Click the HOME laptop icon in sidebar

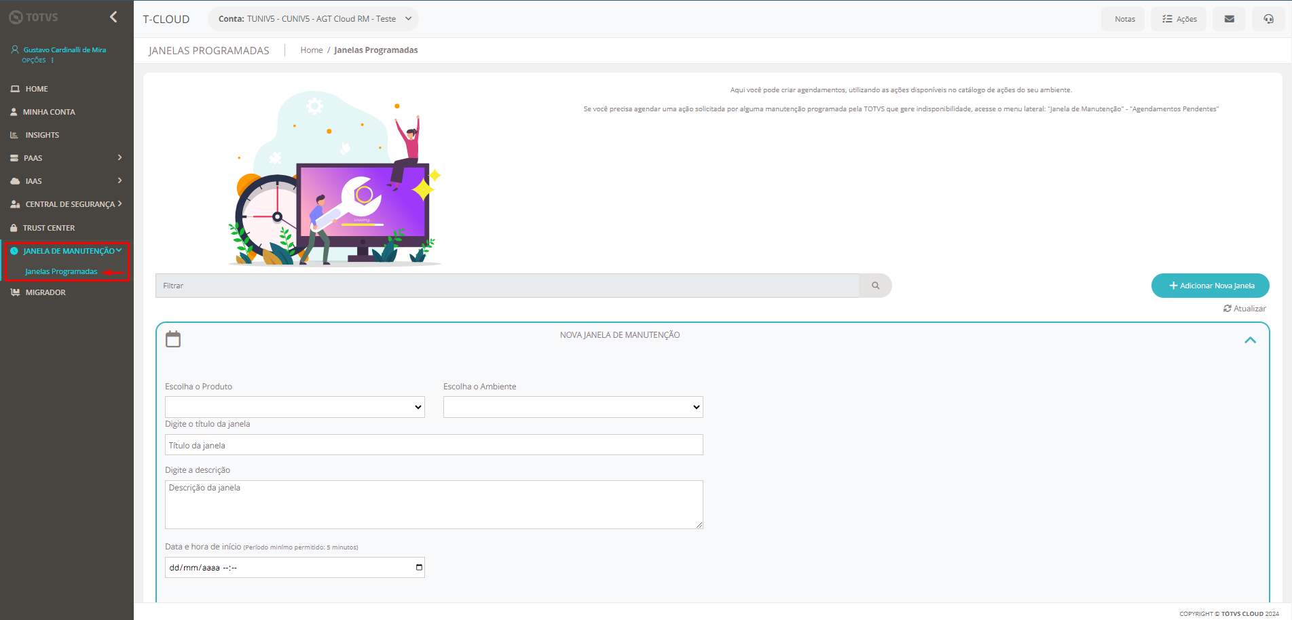(15, 89)
